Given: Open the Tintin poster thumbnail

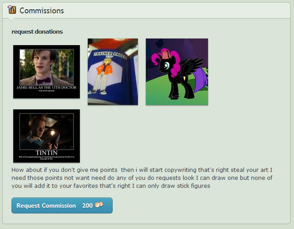Looking at the screenshot, I should point(47,136).
